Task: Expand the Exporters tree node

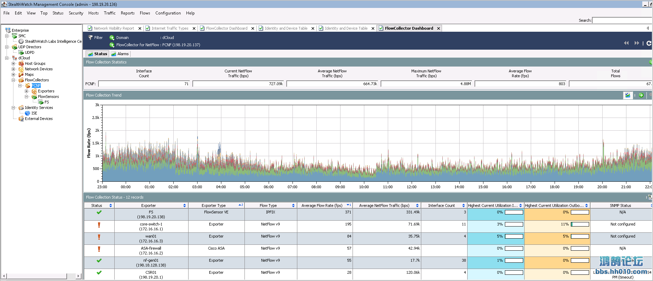Action: (26, 91)
